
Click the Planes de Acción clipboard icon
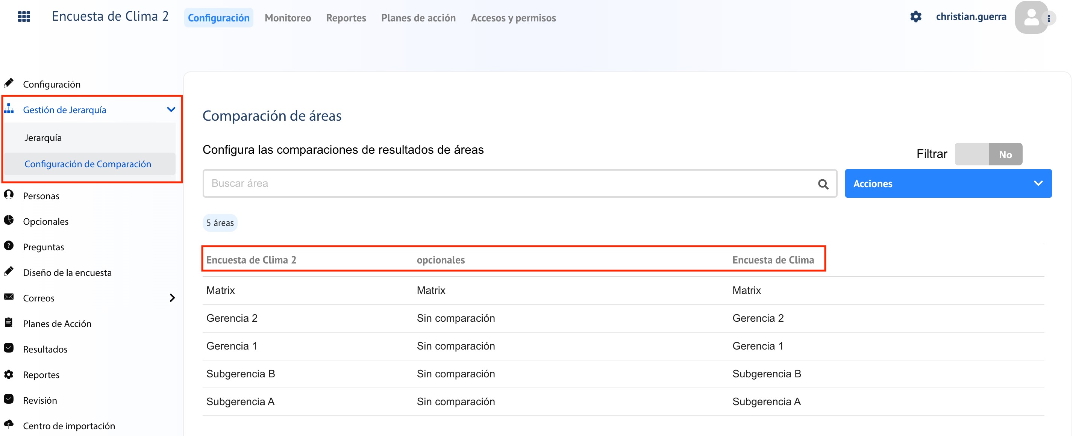(x=9, y=322)
